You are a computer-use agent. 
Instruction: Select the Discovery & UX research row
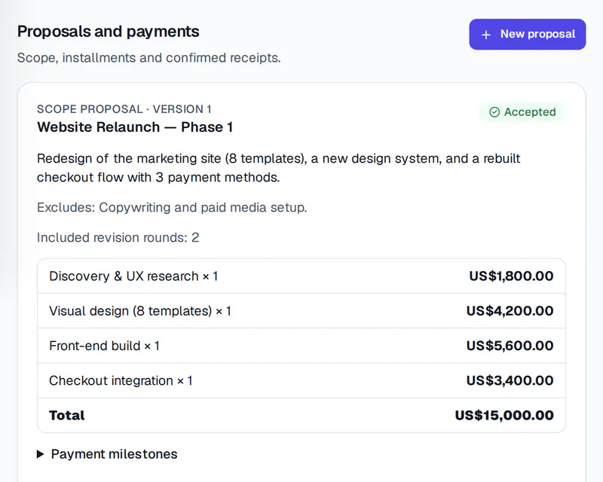coord(301,276)
